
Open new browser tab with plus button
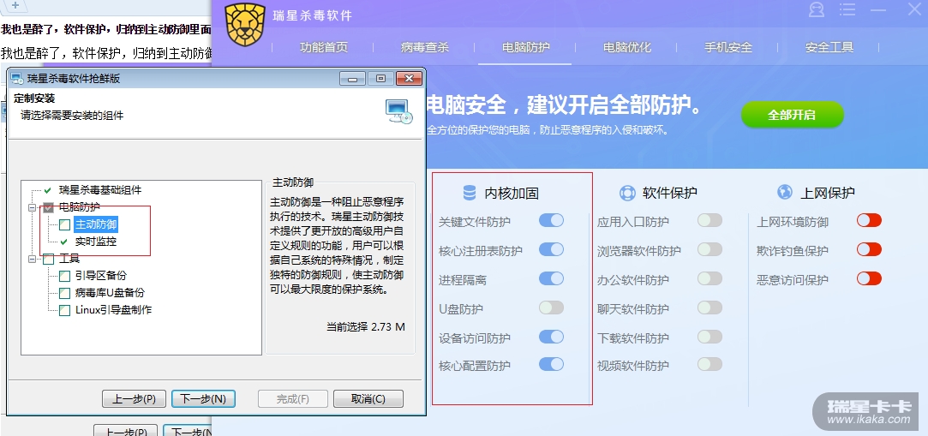[15, 5]
